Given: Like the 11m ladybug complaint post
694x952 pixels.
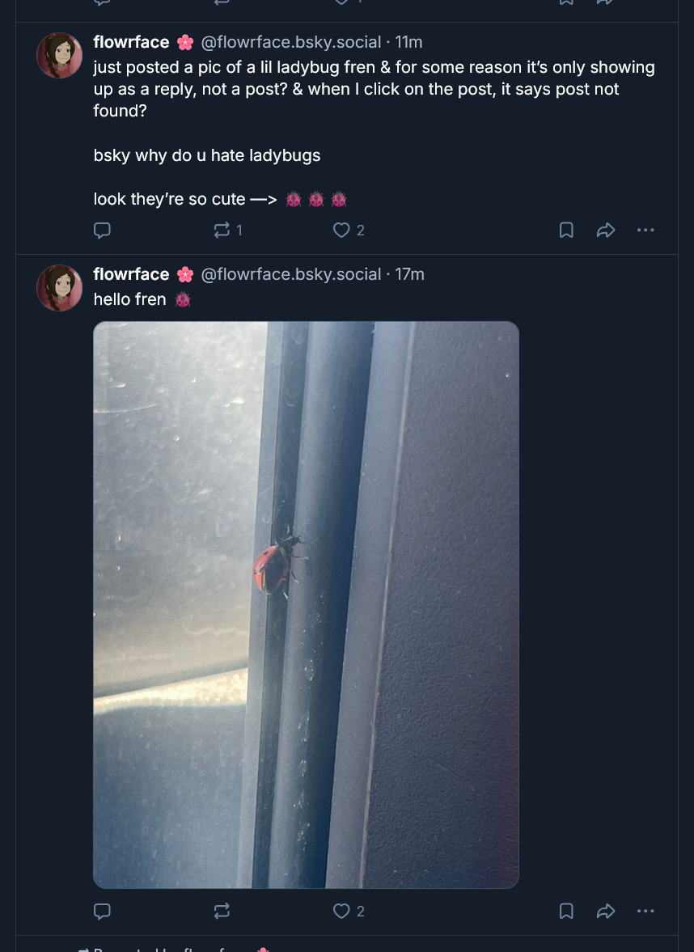Looking at the screenshot, I should tap(341, 231).
